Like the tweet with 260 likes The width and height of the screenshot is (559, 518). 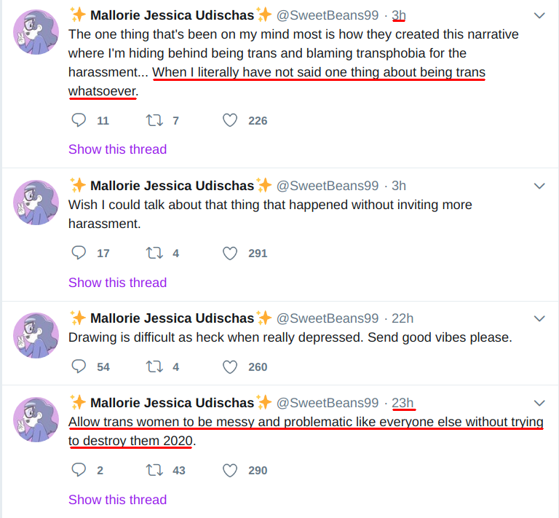pyautogui.click(x=230, y=366)
